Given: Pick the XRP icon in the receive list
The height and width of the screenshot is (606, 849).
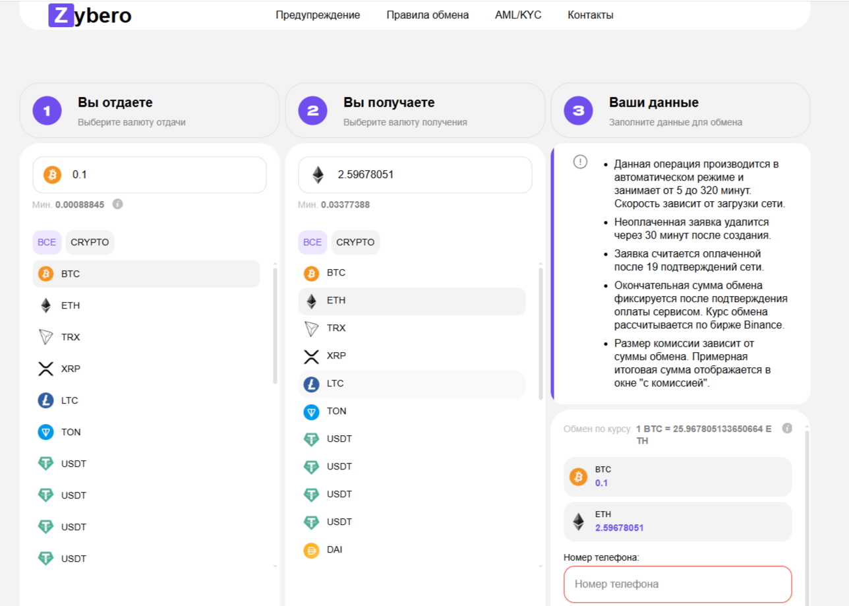Looking at the screenshot, I should 311,356.
